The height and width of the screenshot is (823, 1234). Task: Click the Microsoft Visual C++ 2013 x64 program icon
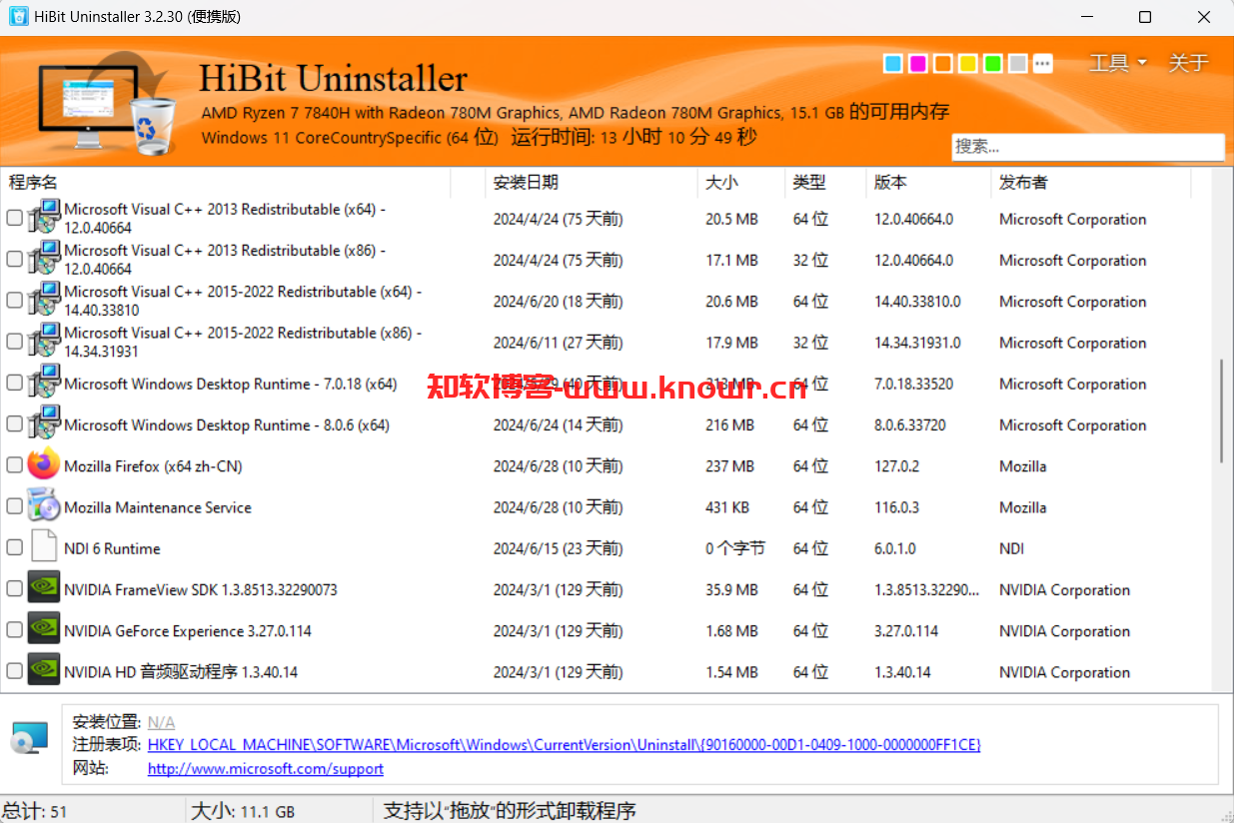click(x=44, y=218)
